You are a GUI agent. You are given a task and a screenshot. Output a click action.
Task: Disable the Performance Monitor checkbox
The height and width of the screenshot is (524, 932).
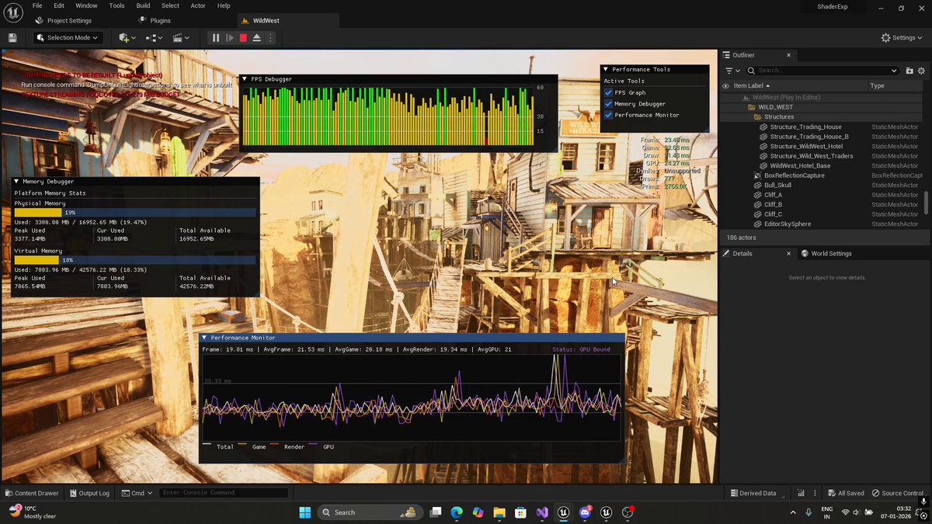click(x=609, y=114)
